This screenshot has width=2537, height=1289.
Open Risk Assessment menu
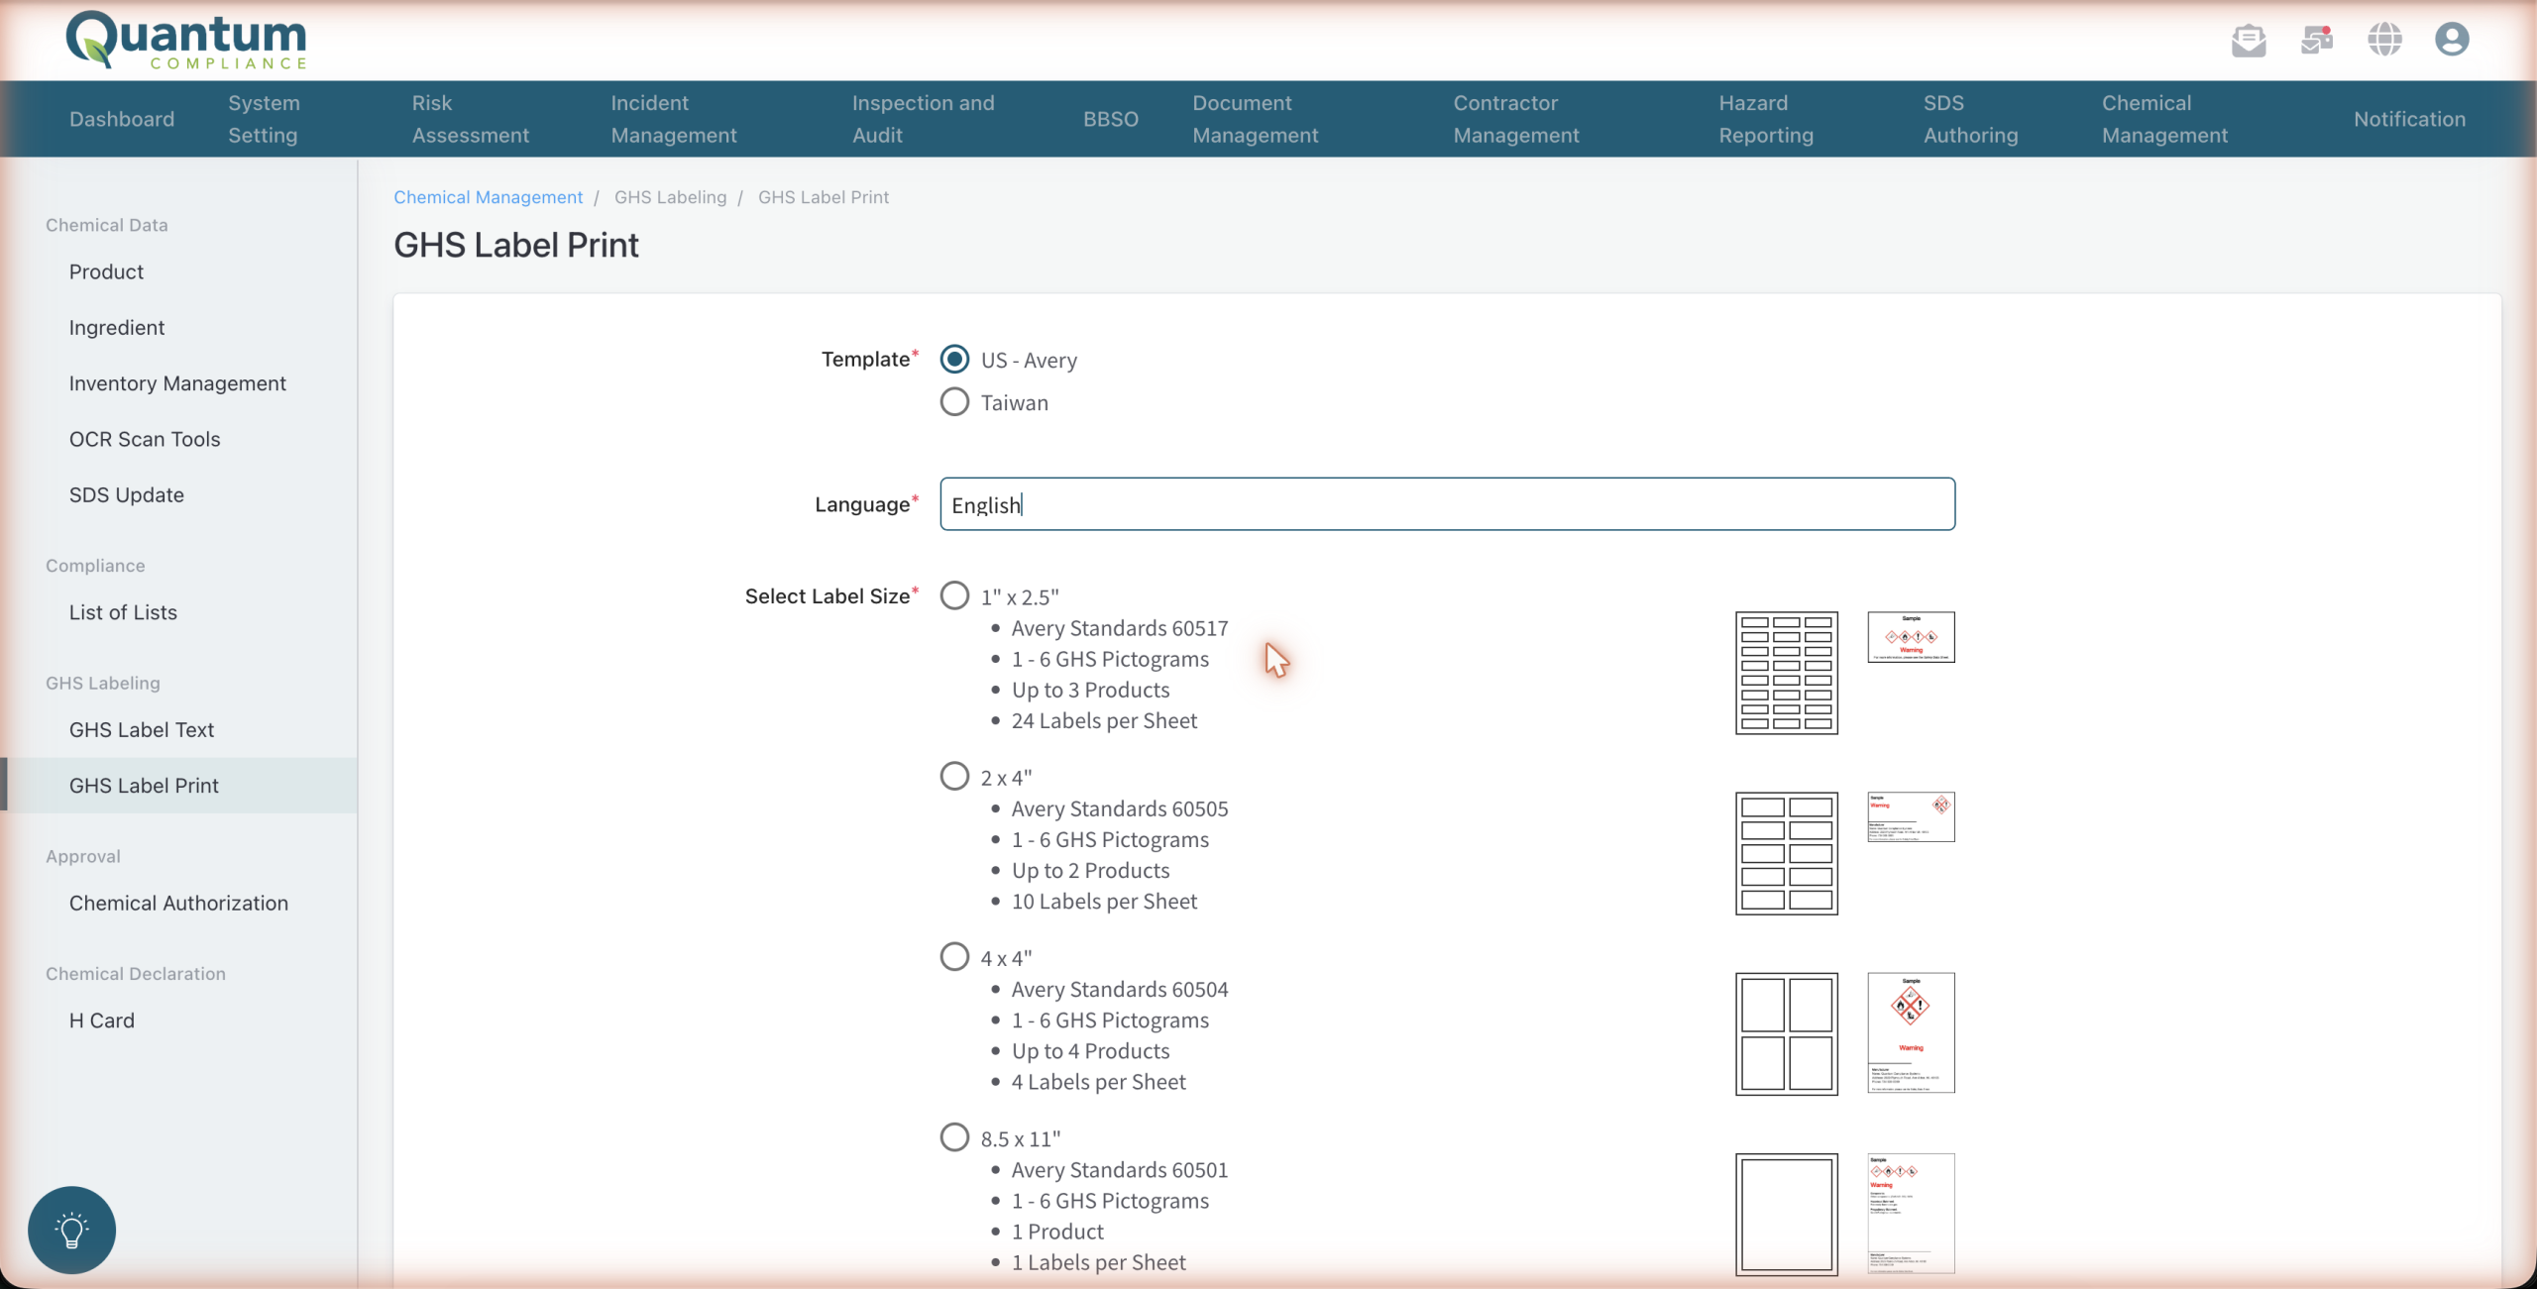471,119
